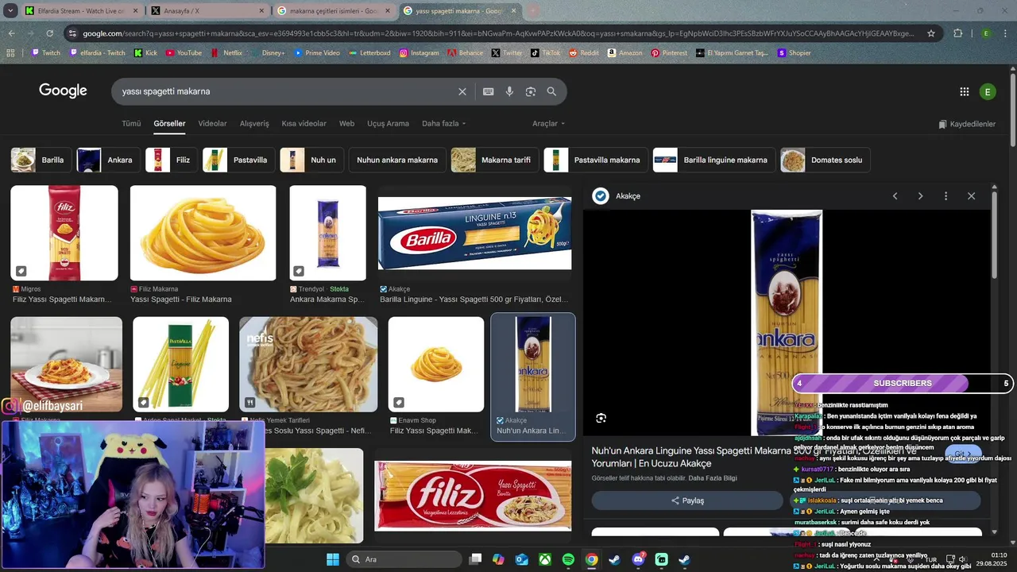Image resolution: width=1017 pixels, height=572 pixels.
Task: Switch to the Anasayfa / X browser tab
Action: (207, 11)
